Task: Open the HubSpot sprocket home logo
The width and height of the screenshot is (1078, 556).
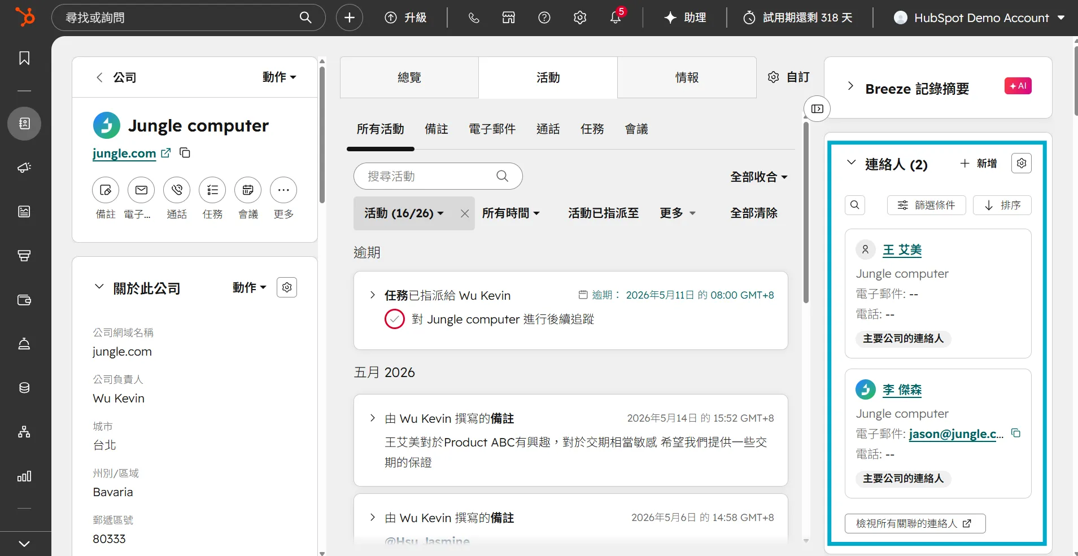Action: pos(25,17)
